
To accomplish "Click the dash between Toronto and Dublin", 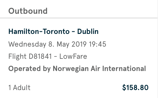I will (73, 32).
